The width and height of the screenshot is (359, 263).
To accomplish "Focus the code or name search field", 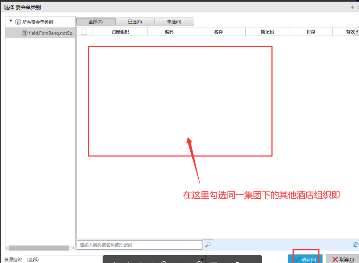I will [x=139, y=245].
